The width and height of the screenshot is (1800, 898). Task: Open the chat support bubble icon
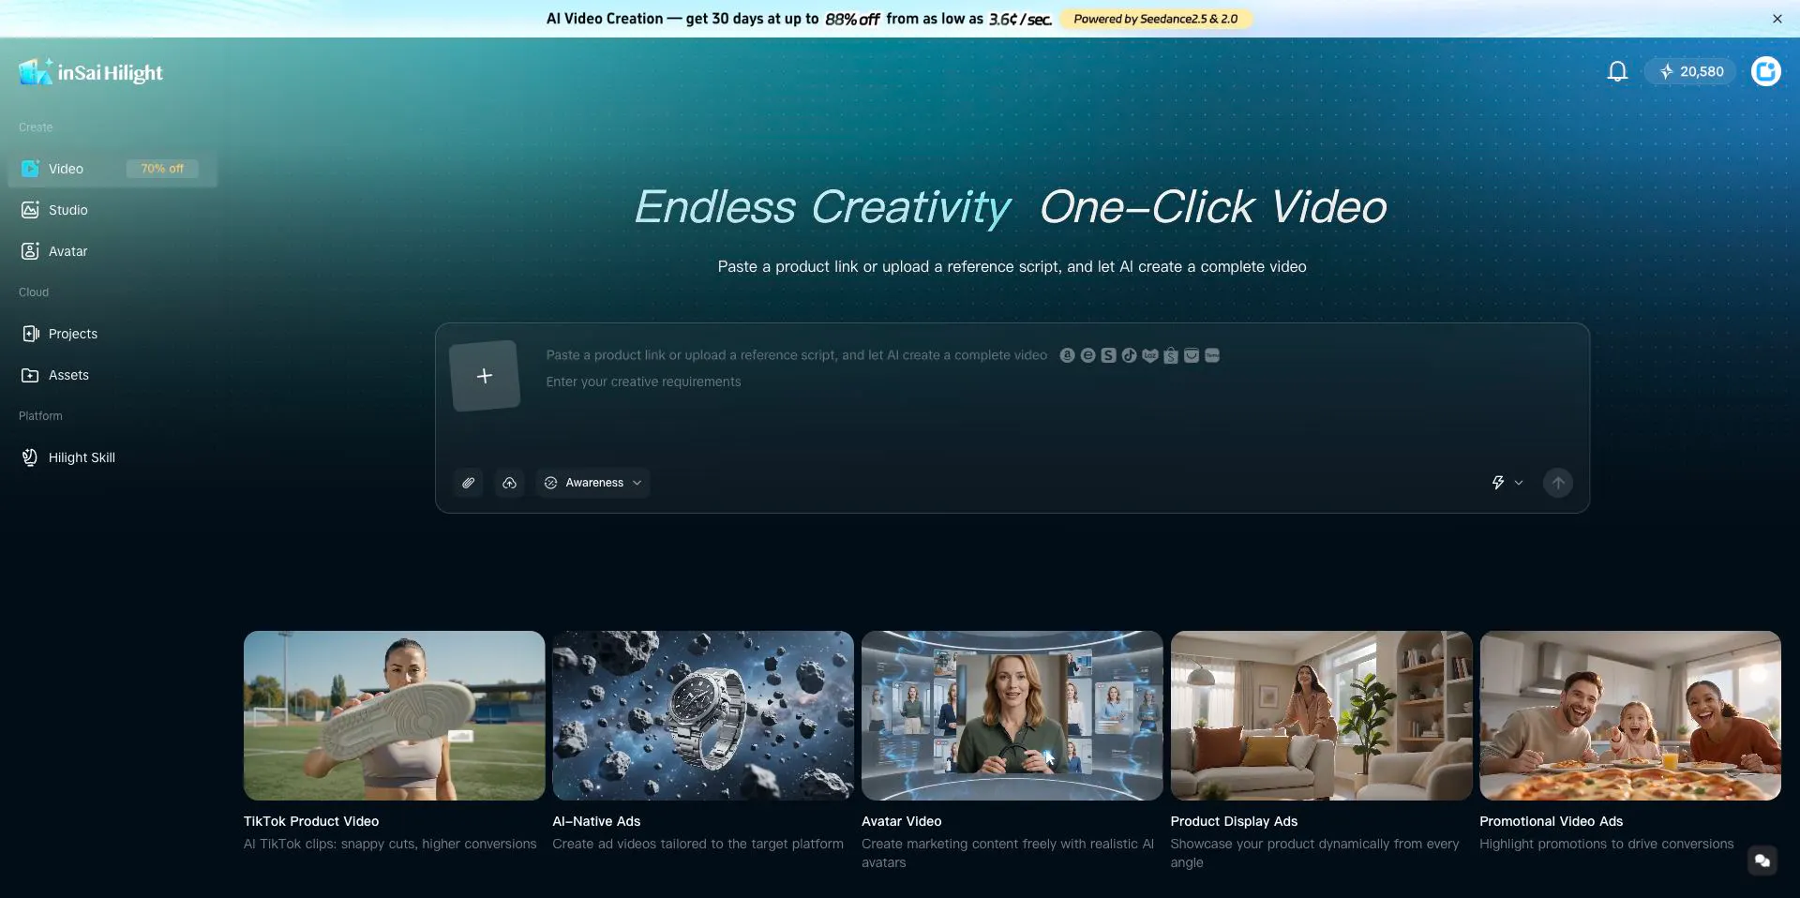coord(1762,861)
